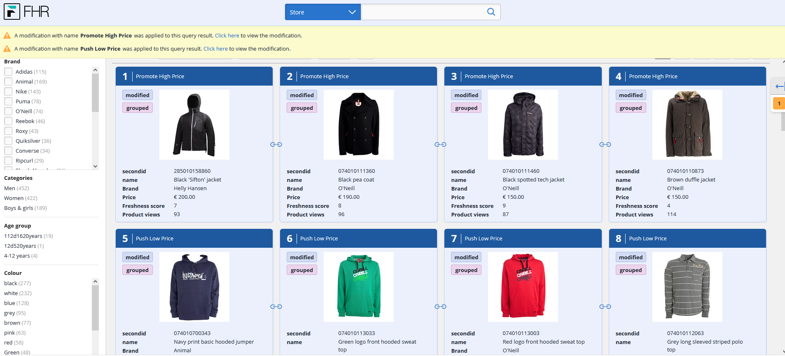Filter by black colour

point(17,283)
